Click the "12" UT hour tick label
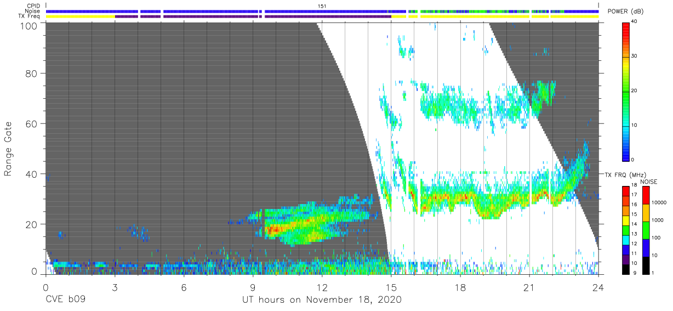 point(322,287)
